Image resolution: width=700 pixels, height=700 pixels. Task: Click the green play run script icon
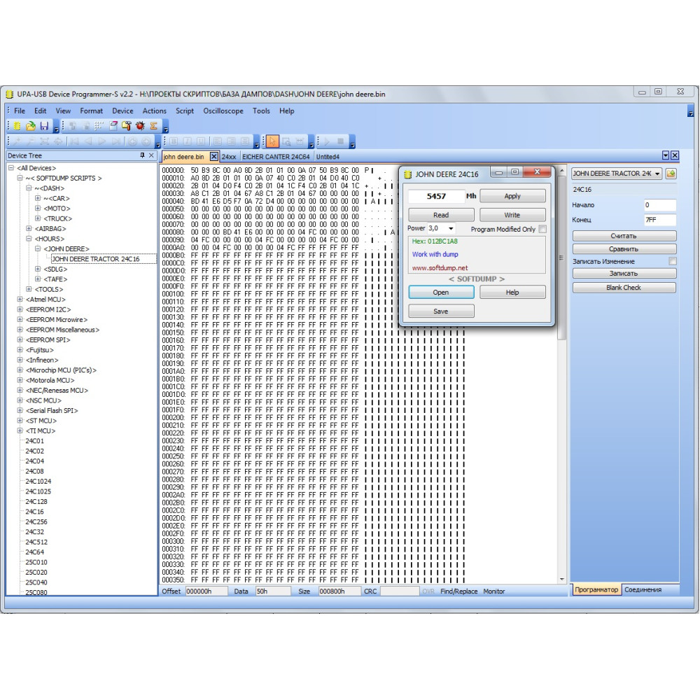point(327,141)
